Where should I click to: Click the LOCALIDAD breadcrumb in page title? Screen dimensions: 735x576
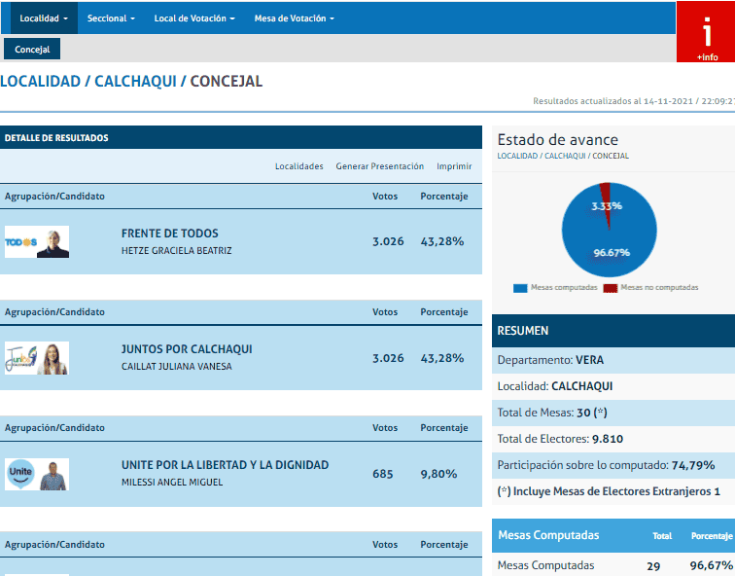40,82
